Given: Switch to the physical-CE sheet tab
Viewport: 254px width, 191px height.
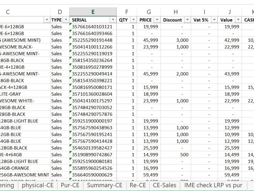Looking at the screenshot, I should click(38, 185).
